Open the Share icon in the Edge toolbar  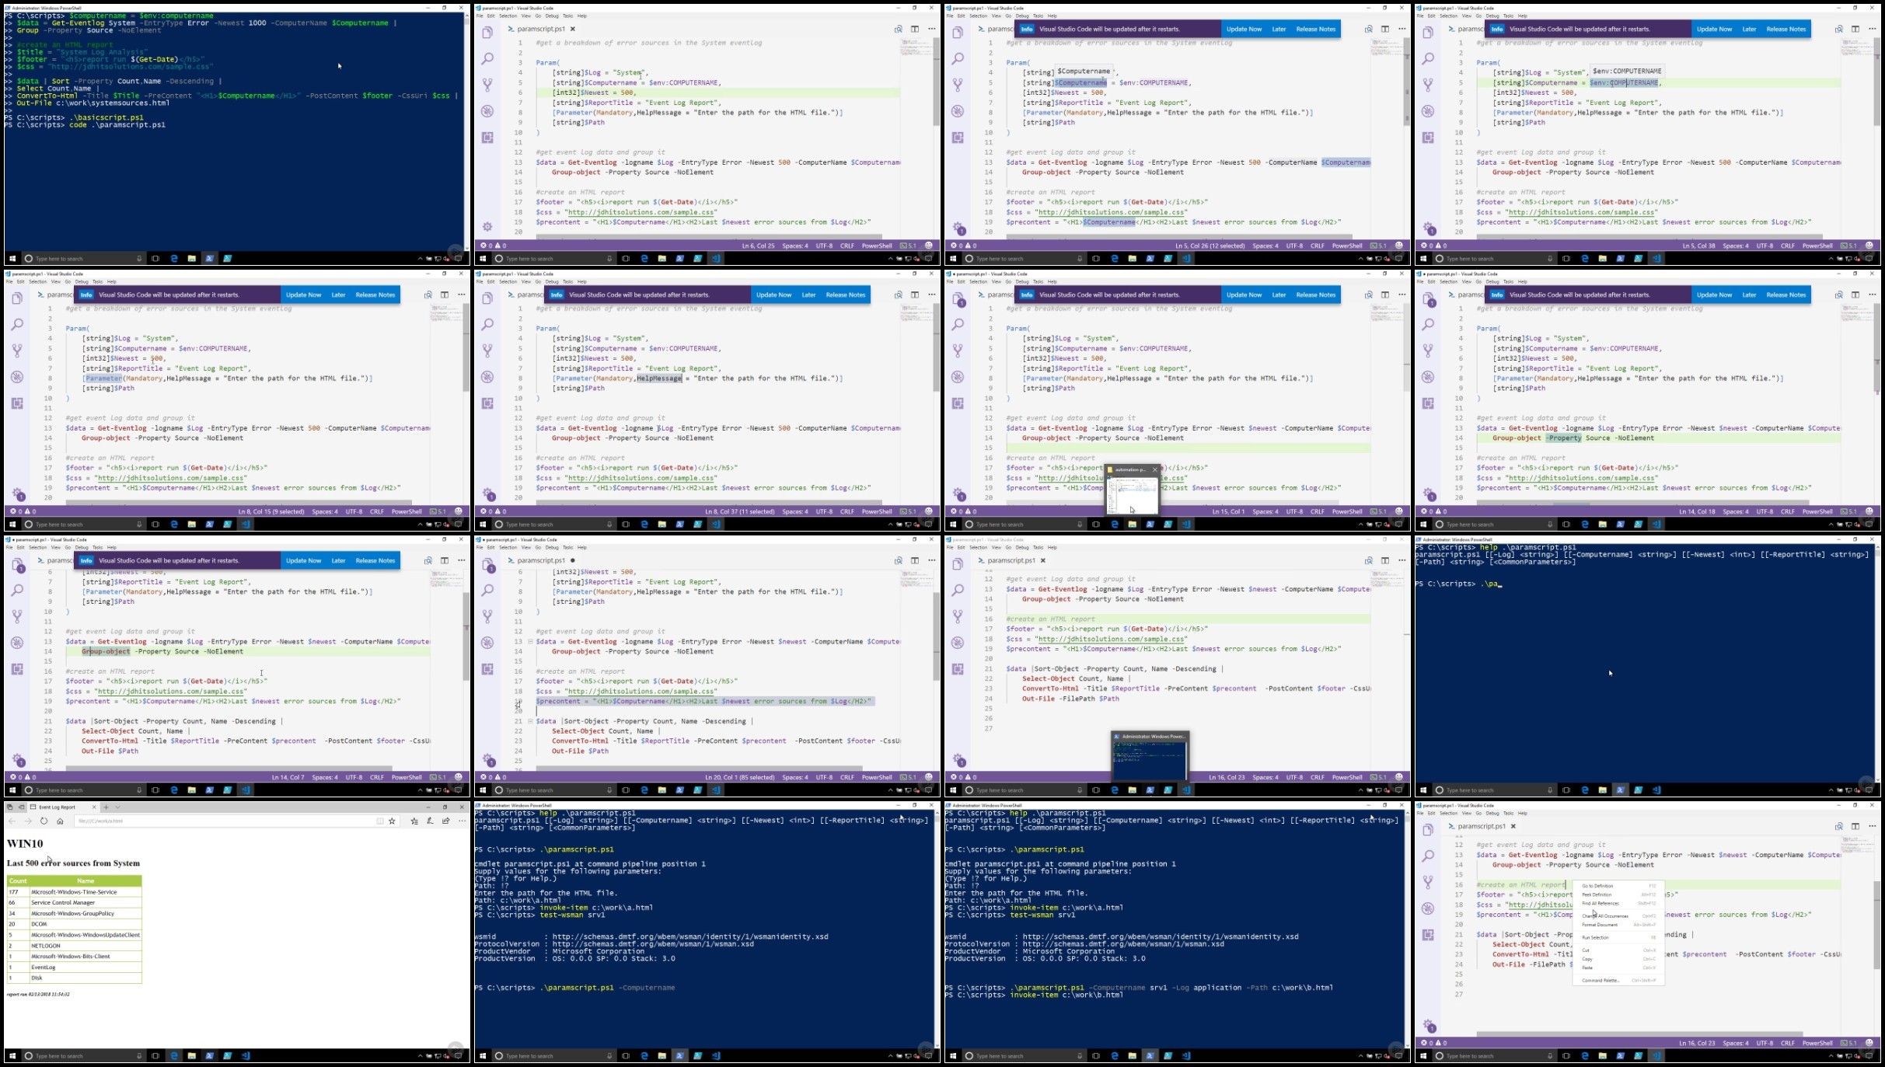pyautogui.click(x=446, y=821)
